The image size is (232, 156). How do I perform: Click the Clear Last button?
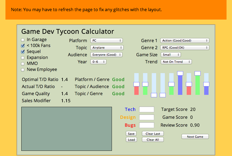(153, 134)
